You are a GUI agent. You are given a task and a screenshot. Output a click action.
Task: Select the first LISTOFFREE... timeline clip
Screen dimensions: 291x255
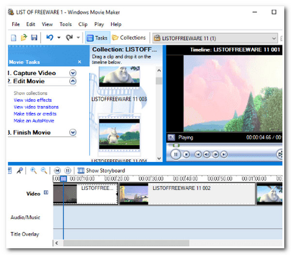(85, 194)
